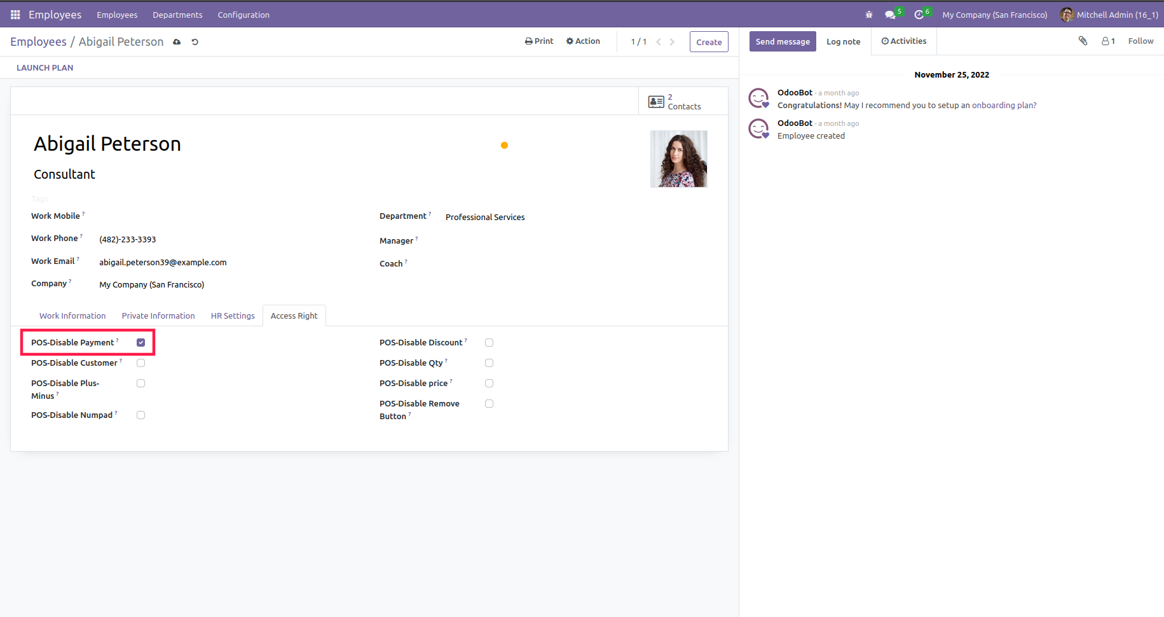Switch to Private Information tab
Viewport: 1164px width, 617px height.
coord(158,315)
